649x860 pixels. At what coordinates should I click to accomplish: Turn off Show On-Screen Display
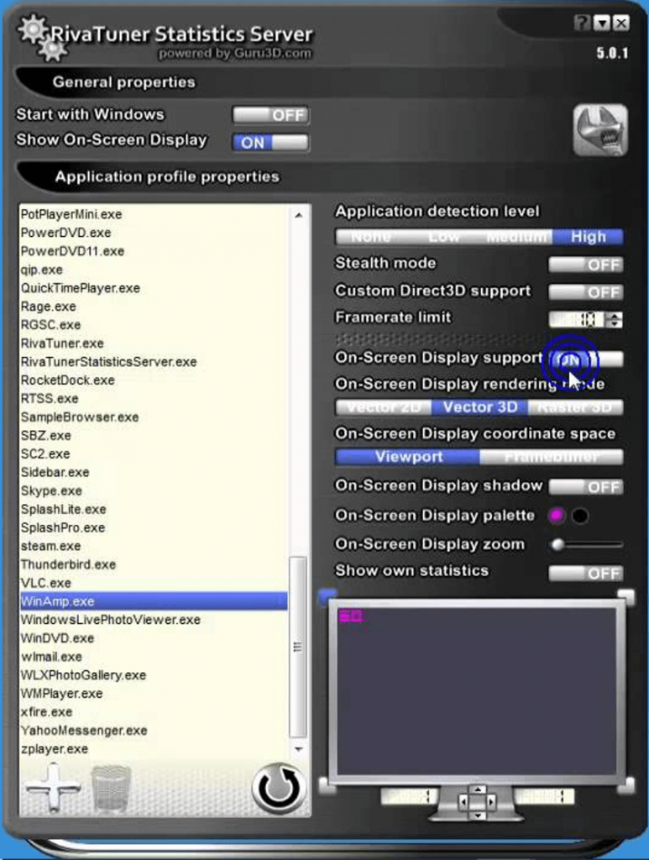point(270,143)
